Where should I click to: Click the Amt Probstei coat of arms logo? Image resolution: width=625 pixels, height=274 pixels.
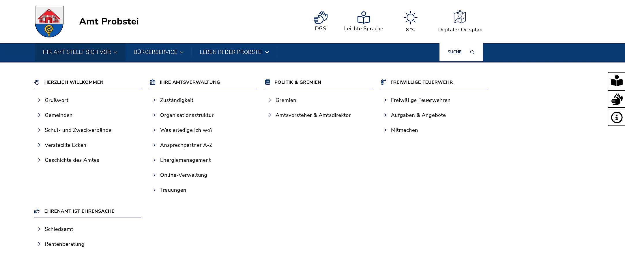pos(49,22)
